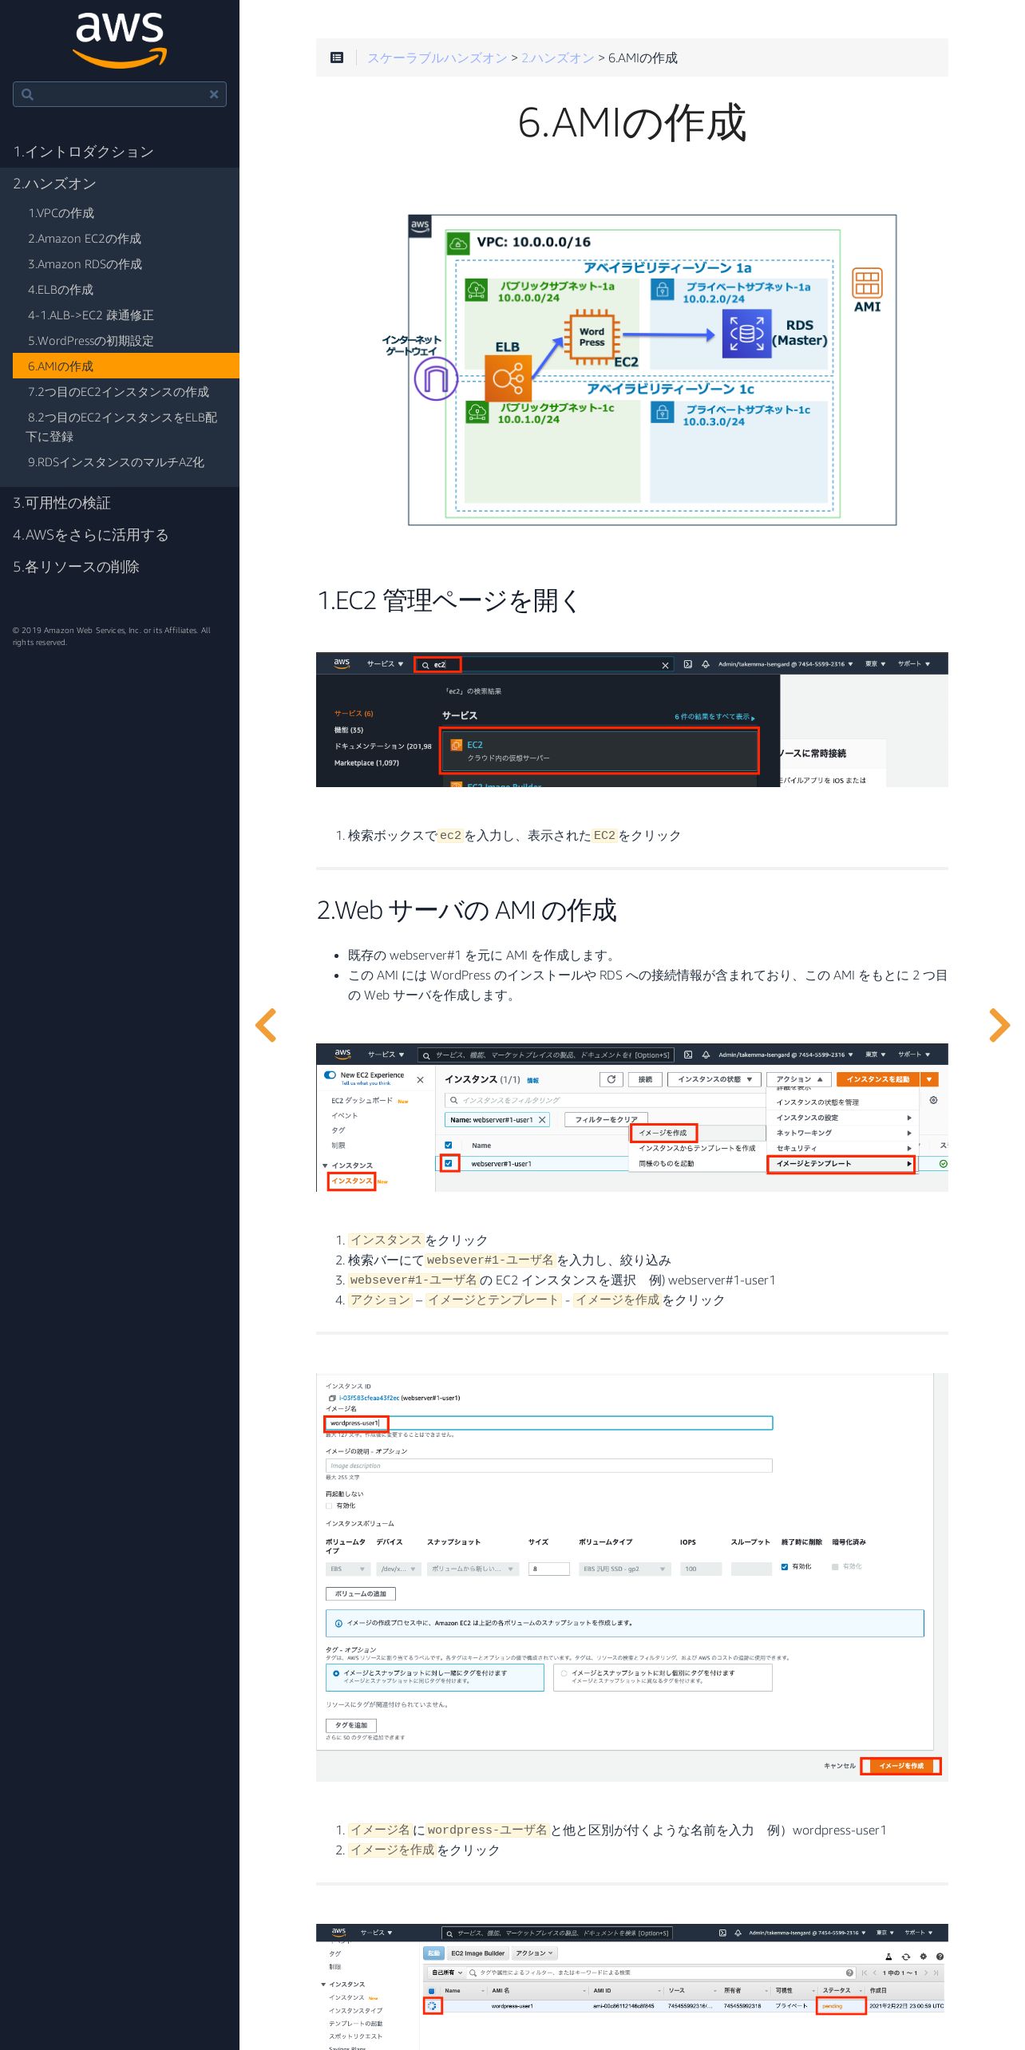The width and height of the screenshot is (1025, 2050).
Task: Click the instance actions menu screenshot image
Action: point(632,1118)
